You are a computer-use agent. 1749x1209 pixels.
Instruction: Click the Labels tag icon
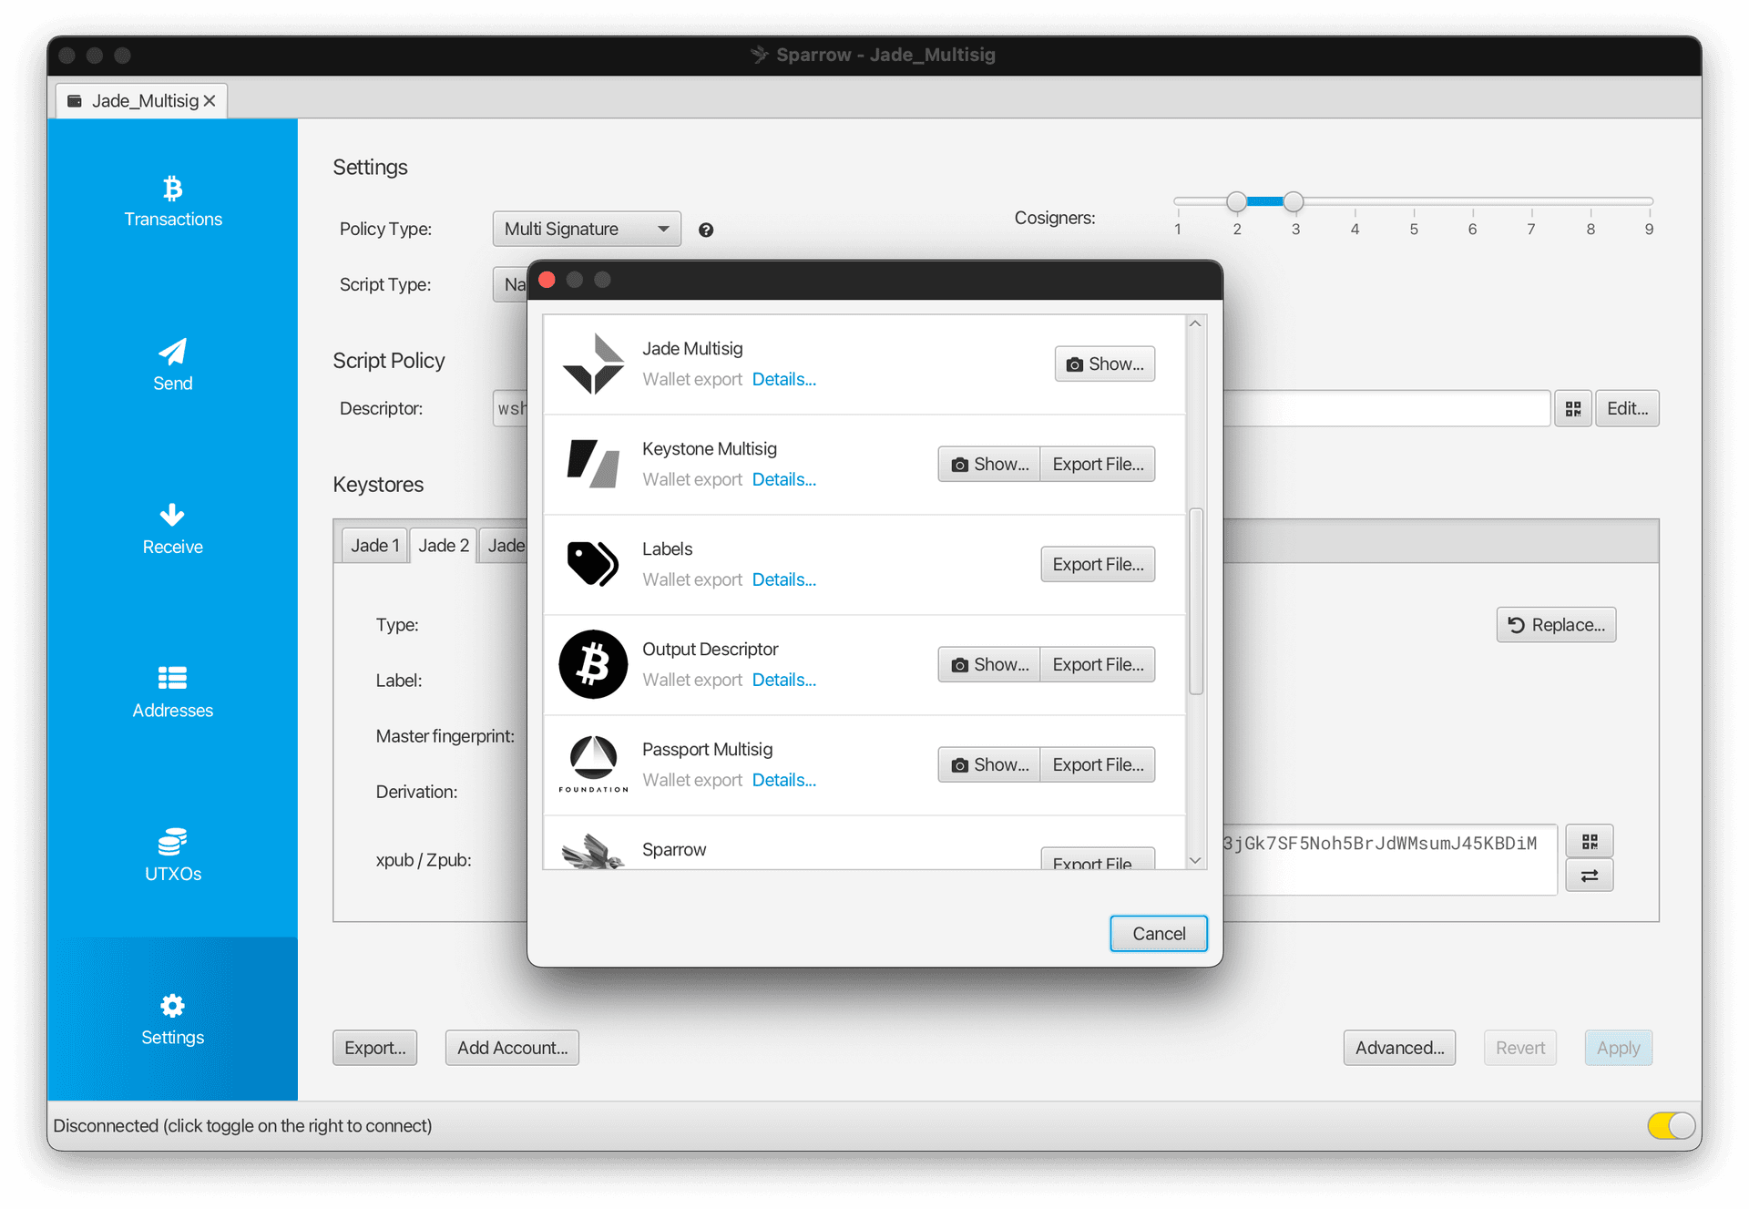click(593, 564)
